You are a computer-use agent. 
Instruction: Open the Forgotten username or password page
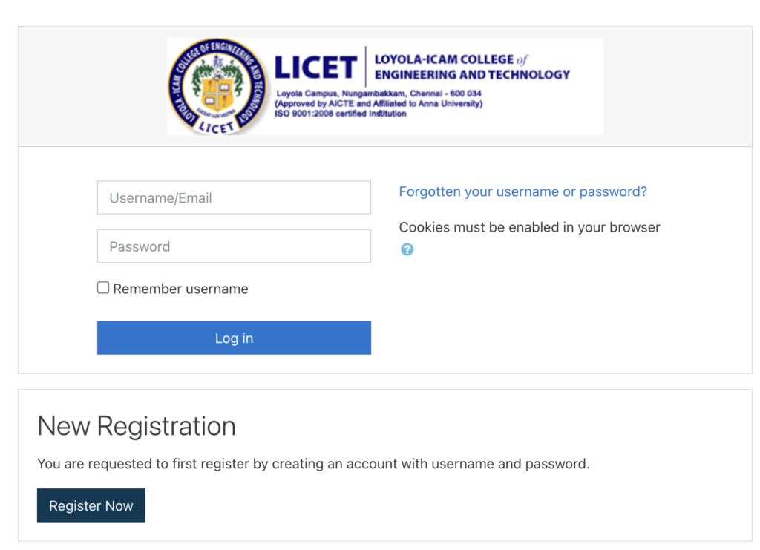(x=522, y=191)
